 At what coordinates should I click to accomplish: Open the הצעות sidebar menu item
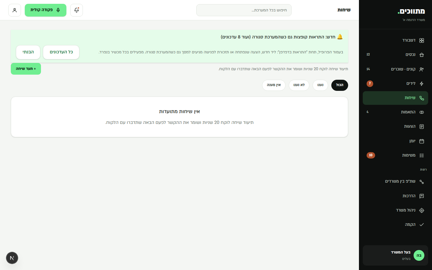click(395, 126)
